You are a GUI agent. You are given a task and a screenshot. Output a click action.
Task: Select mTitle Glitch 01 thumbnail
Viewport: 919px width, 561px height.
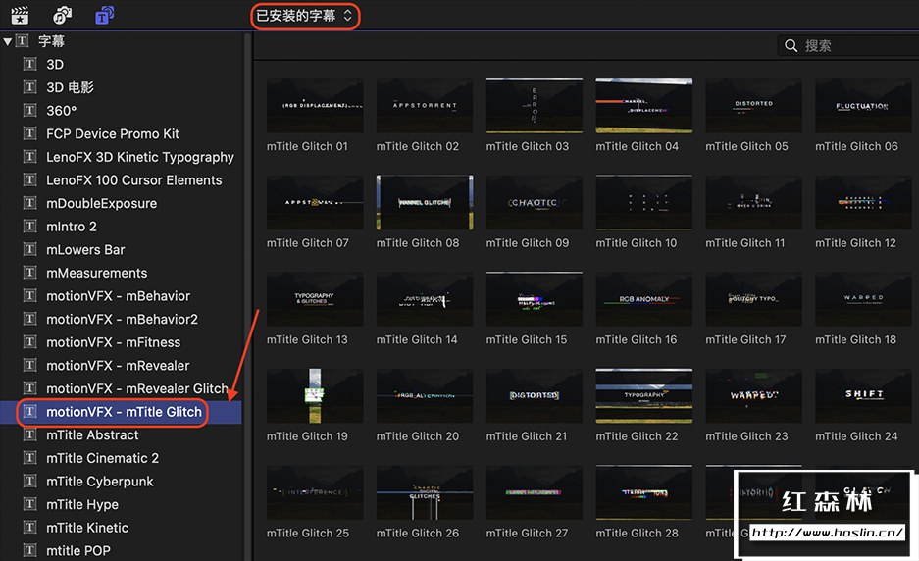pyautogui.click(x=315, y=106)
